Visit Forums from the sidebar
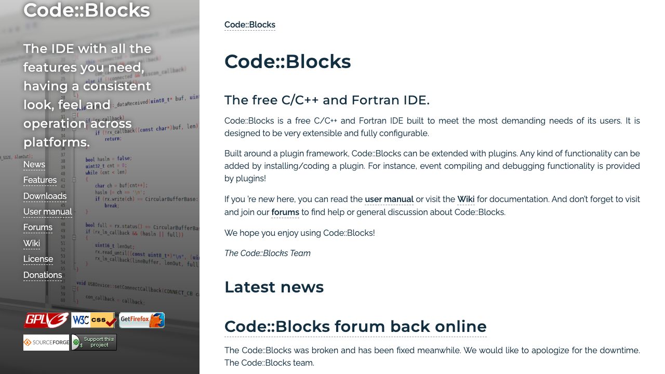 (x=38, y=228)
